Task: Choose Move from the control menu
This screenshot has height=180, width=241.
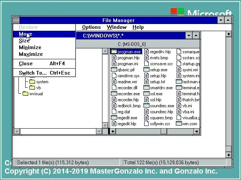Action: tap(44, 34)
